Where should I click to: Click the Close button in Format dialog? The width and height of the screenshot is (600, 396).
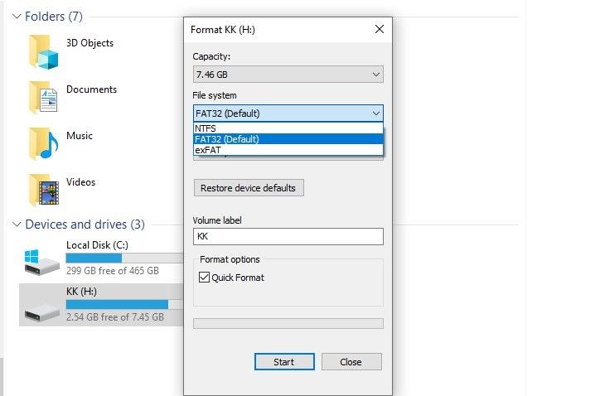pyautogui.click(x=351, y=362)
